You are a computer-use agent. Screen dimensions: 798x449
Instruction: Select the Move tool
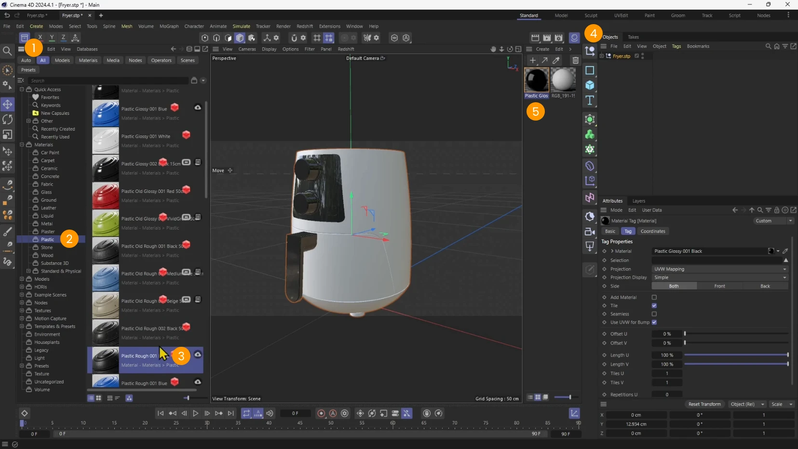[8, 104]
